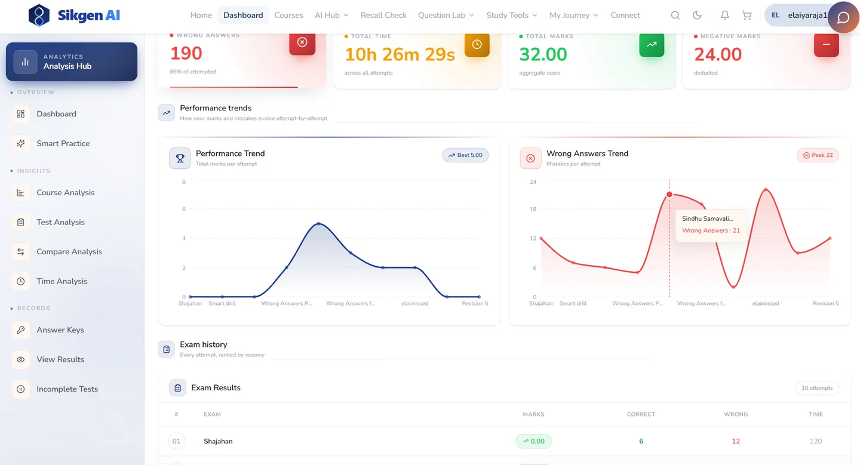The height and width of the screenshot is (465, 860).
Task: Expand the AI Hub dropdown
Action: (331, 16)
